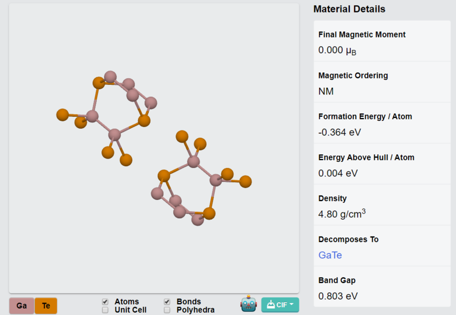
Task: Click the Band Gap value 0.803 eV
Action: tap(338, 296)
